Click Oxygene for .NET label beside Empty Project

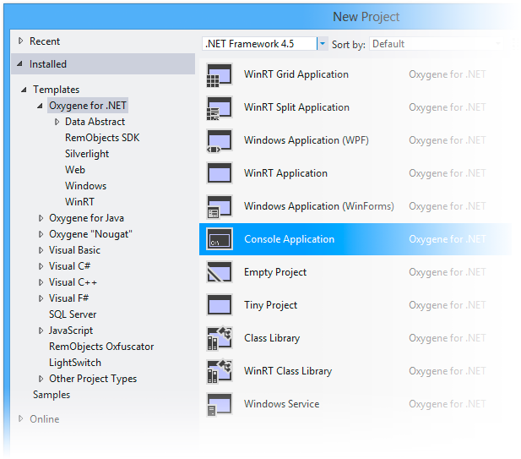tap(448, 272)
